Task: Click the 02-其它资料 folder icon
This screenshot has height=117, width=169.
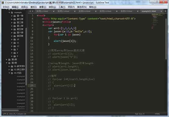Action: point(12,70)
